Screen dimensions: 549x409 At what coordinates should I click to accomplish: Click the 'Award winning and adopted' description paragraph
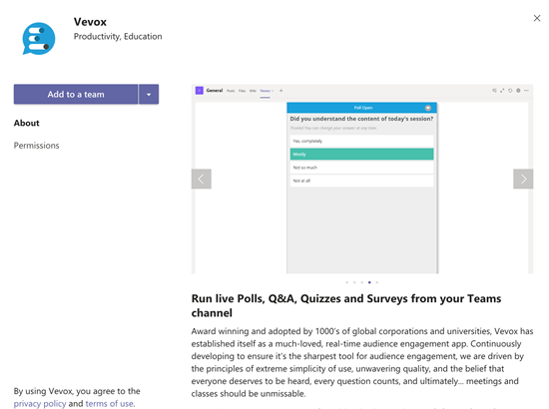pos(362,362)
